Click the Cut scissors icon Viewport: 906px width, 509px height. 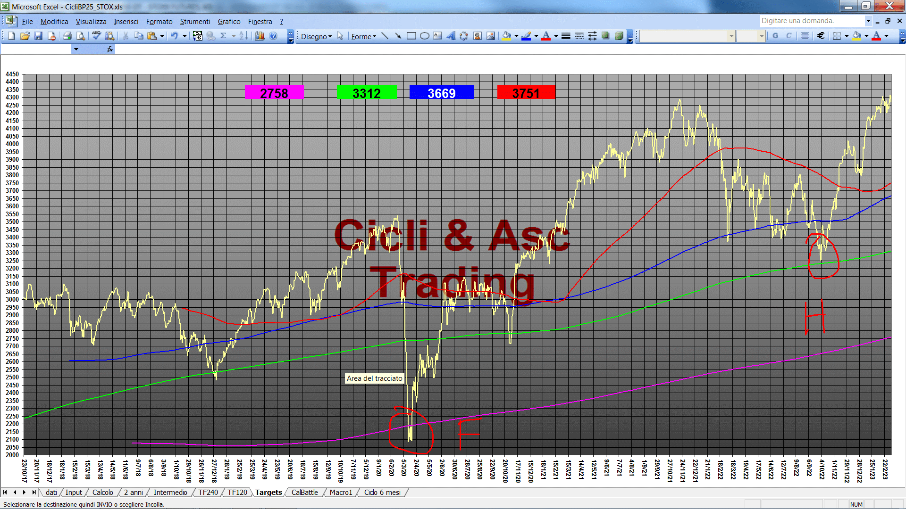[126, 36]
